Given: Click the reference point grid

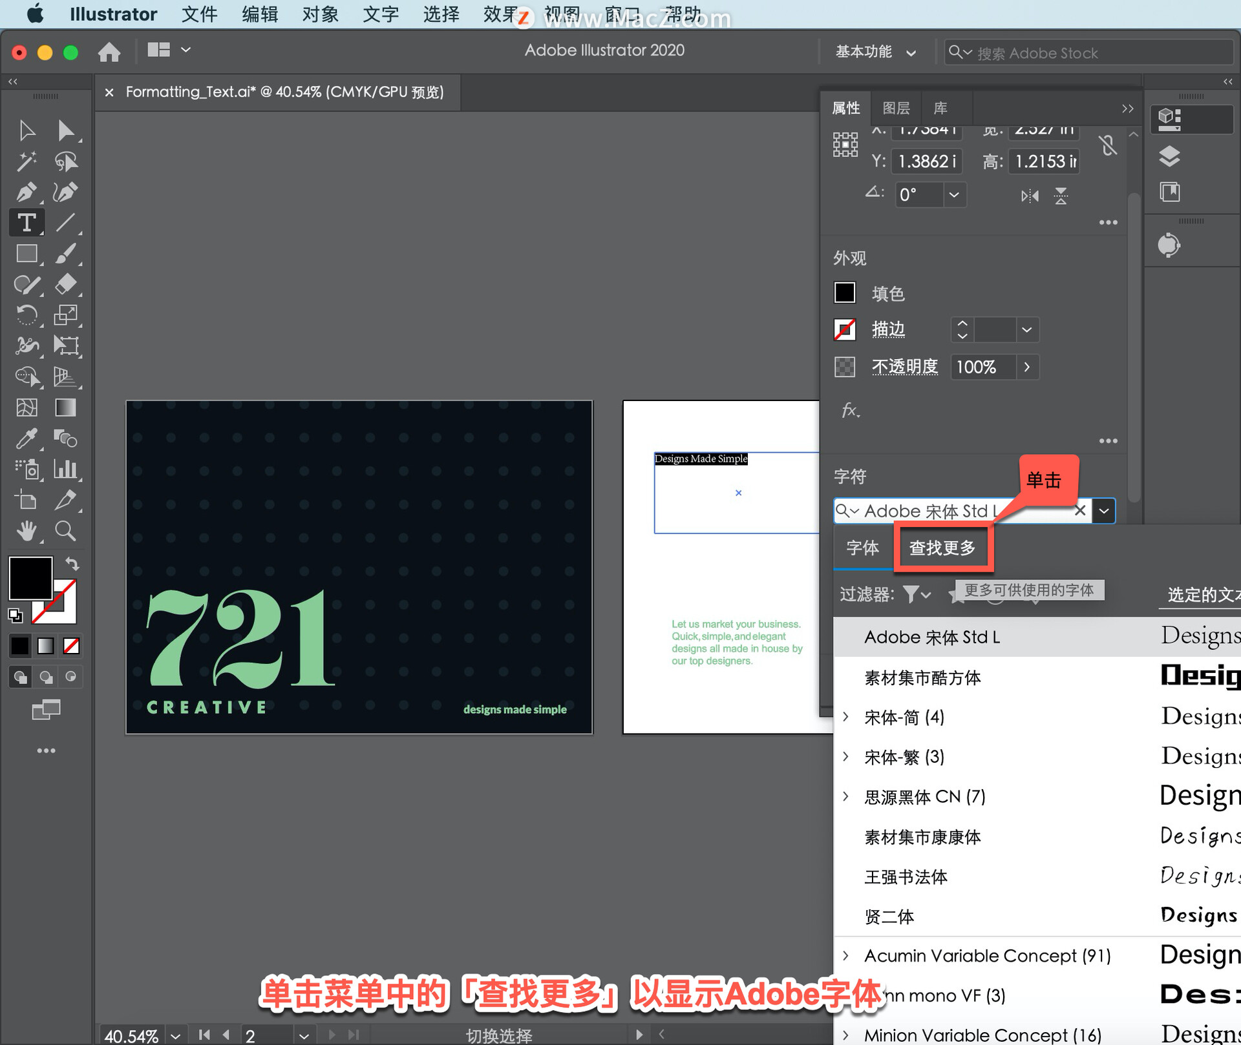Looking at the screenshot, I should click(845, 145).
